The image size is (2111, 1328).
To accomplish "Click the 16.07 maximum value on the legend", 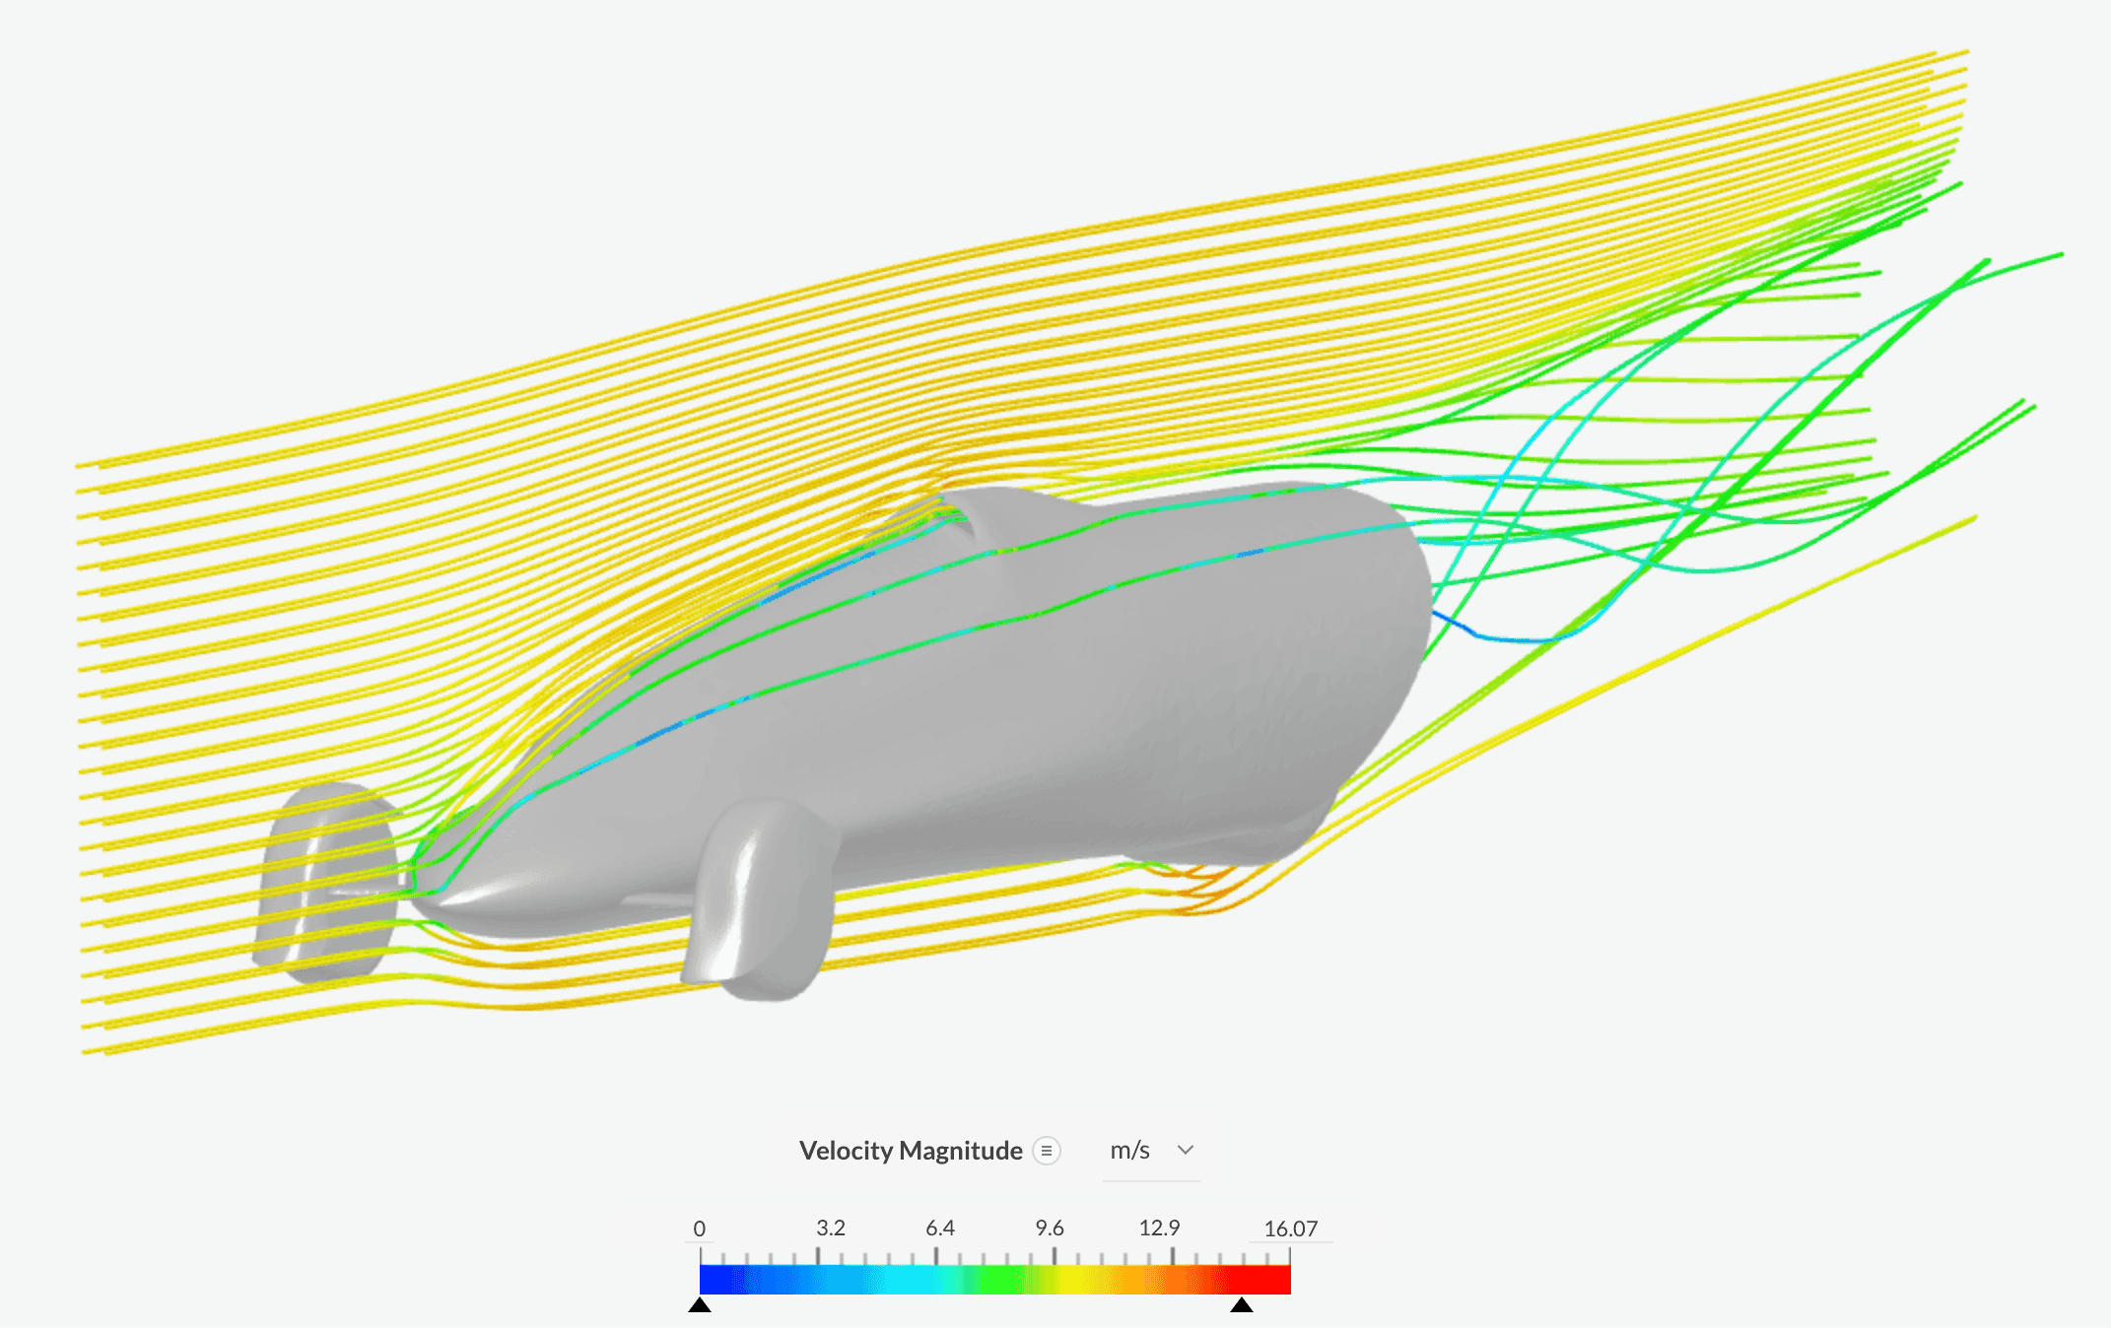I will click(x=1291, y=1228).
